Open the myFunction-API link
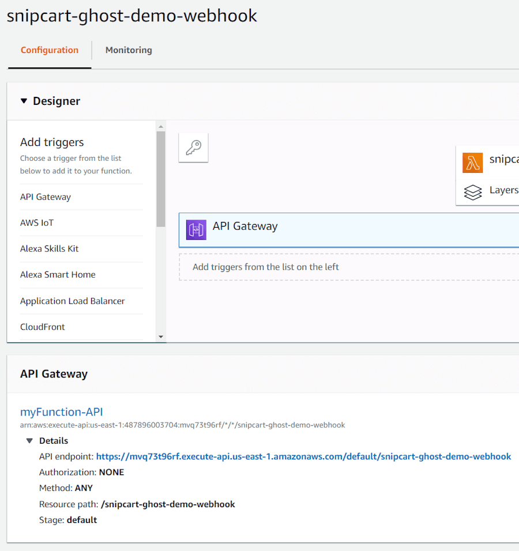 tap(62, 412)
